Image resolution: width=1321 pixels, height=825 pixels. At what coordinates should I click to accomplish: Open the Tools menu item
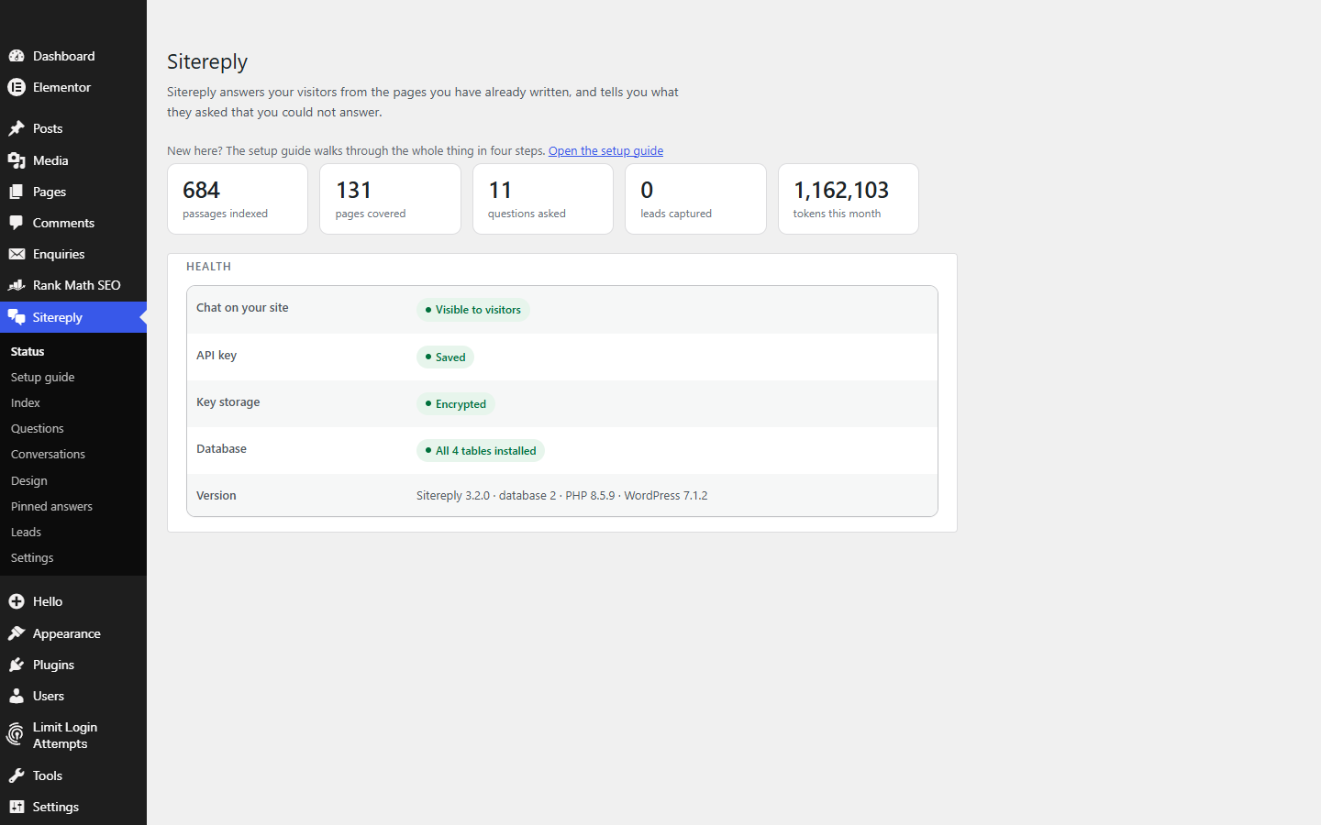click(x=73, y=775)
